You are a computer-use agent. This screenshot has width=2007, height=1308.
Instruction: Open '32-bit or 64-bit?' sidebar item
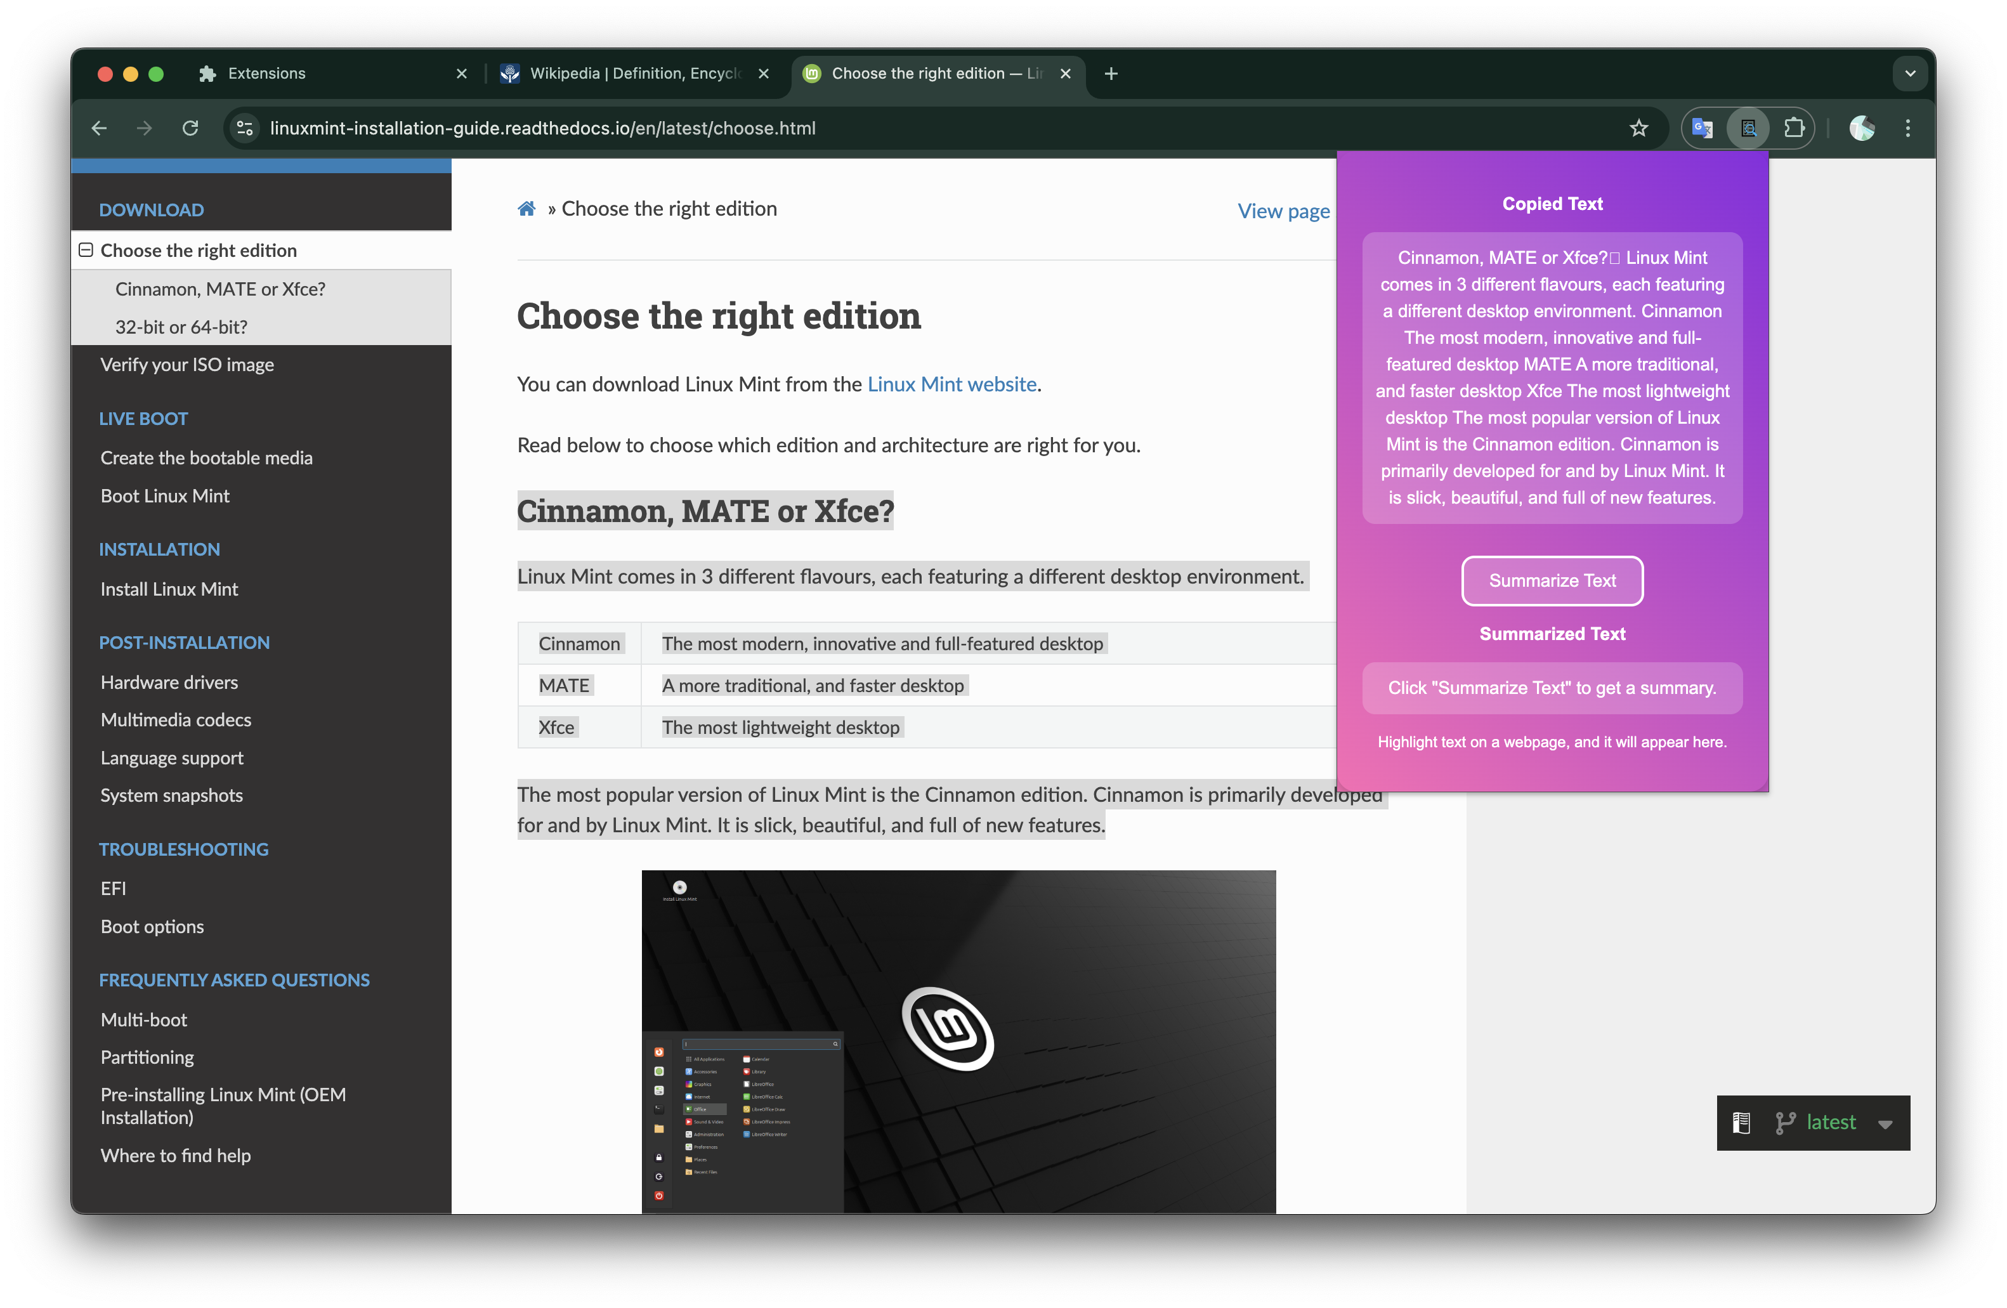coord(181,327)
